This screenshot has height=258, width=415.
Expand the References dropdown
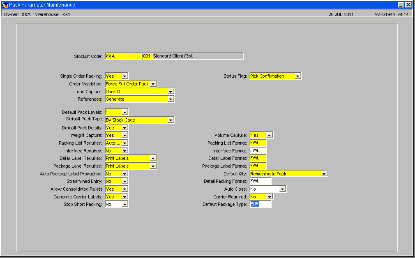pyautogui.click(x=171, y=99)
